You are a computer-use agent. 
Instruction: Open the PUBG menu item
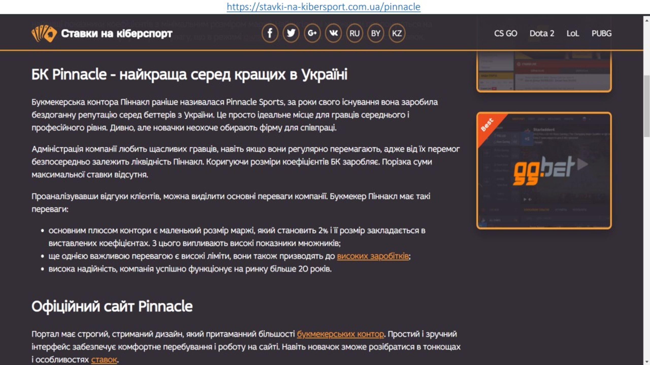(602, 33)
